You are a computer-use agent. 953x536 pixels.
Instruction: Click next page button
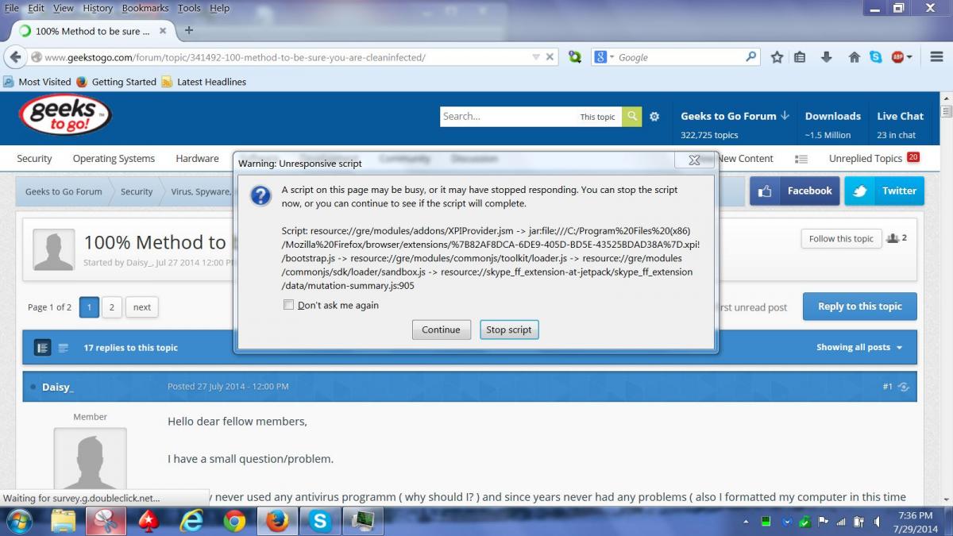[x=142, y=307]
